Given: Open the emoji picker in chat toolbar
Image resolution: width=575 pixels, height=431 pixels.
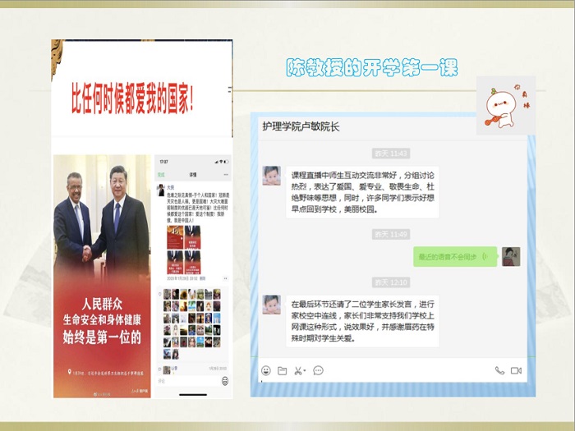Looking at the screenshot, I should tap(266, 370).
